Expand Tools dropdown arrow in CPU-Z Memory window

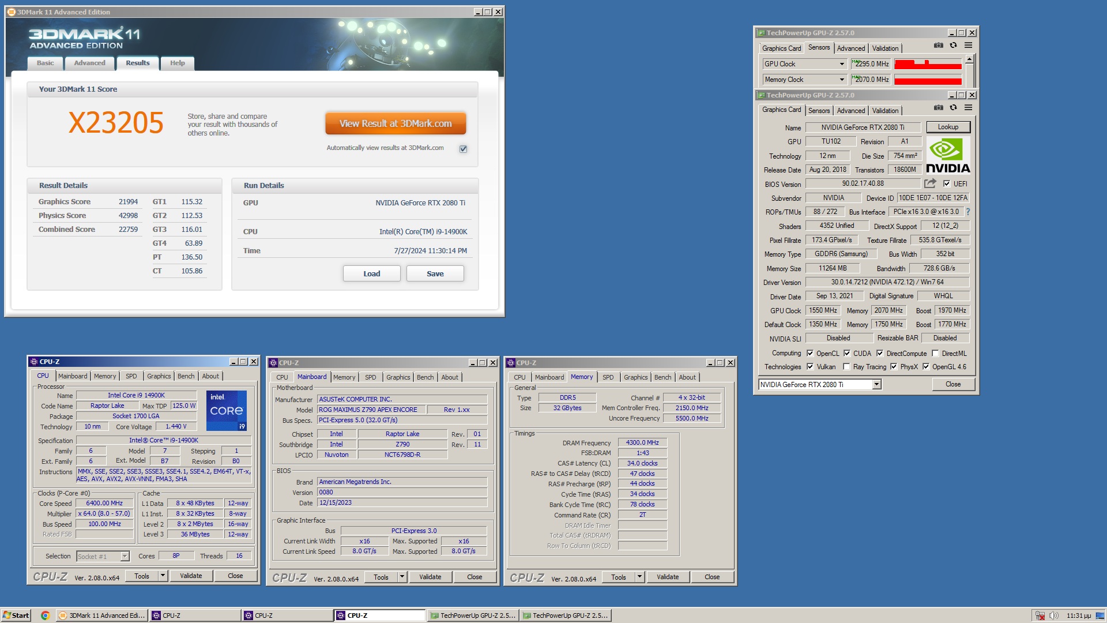pyautogui.click(x=639, y=577)
